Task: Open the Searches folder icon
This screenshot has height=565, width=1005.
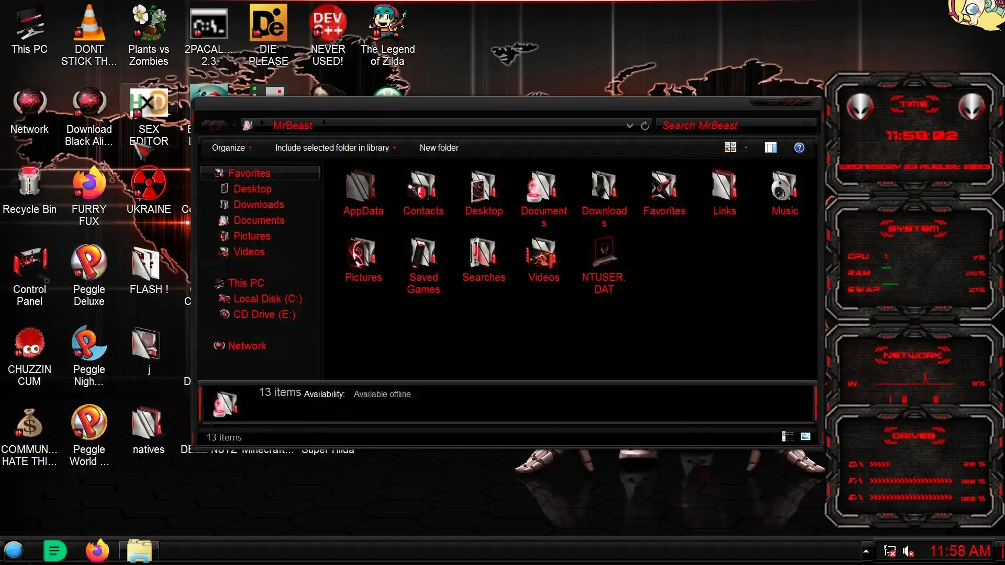Action: pos(483,253)
